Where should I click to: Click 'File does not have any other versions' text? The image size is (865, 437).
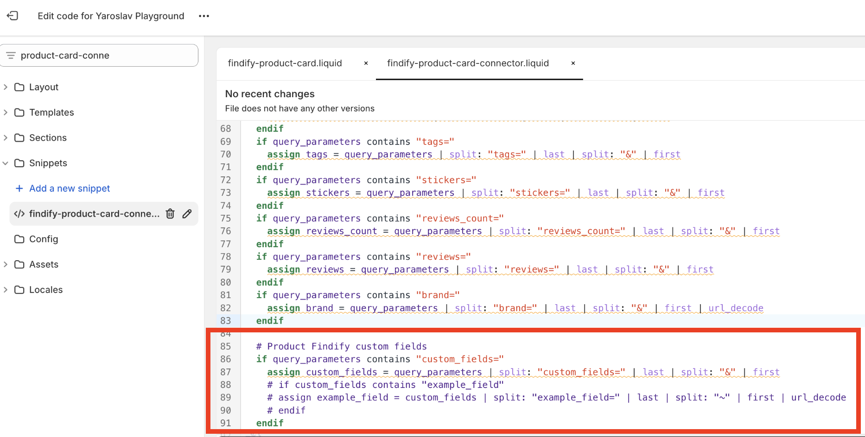click(299, 108)
